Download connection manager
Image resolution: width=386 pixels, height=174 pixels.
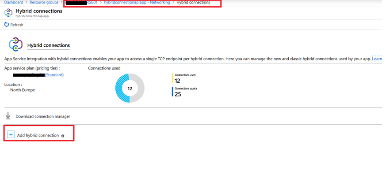click(43, 116)
